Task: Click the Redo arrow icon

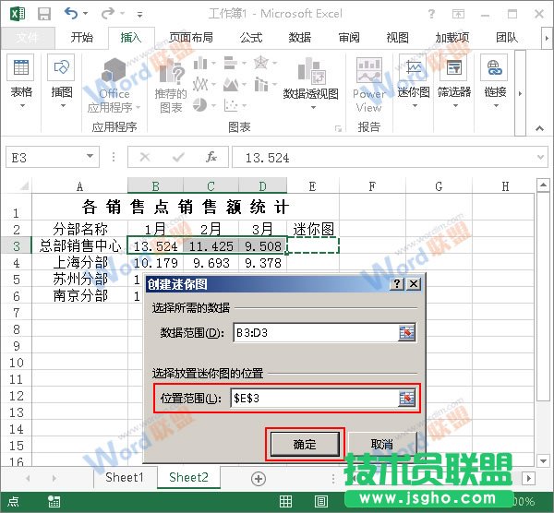Action: pos(107,14)
